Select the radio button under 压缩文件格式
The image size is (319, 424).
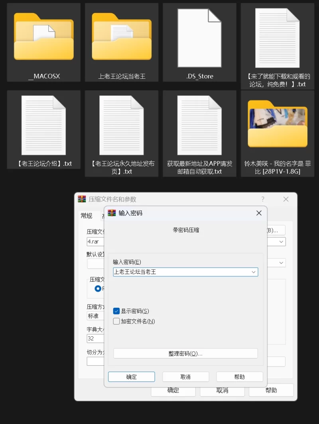click(x=98, y=289)
